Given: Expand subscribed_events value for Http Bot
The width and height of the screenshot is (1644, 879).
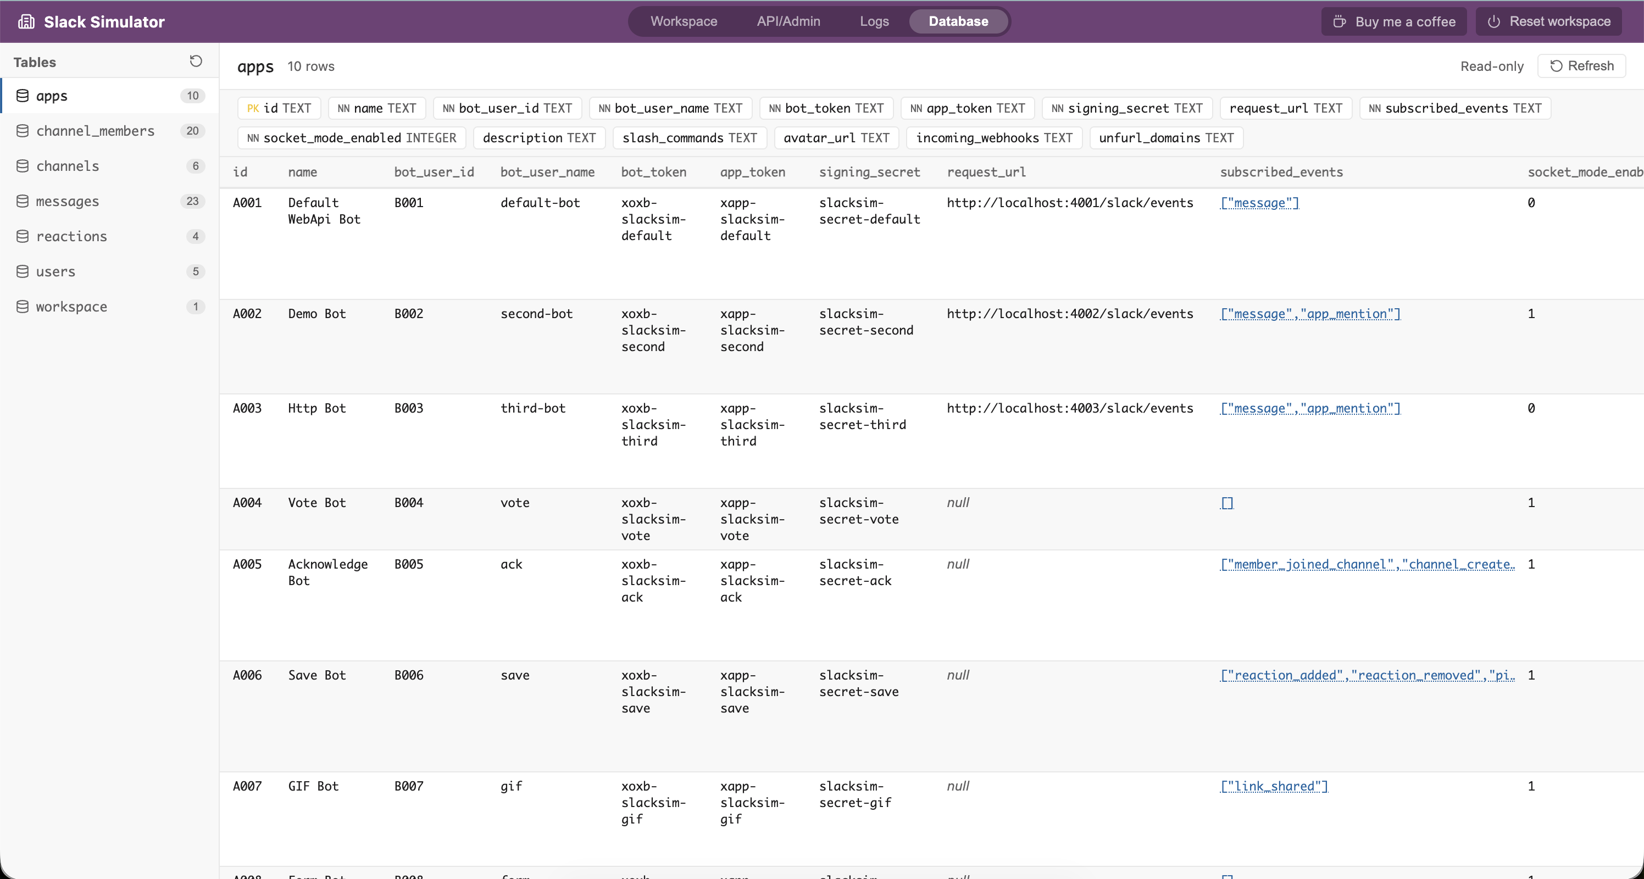Looking at the screenshot, I should 1310,408.
